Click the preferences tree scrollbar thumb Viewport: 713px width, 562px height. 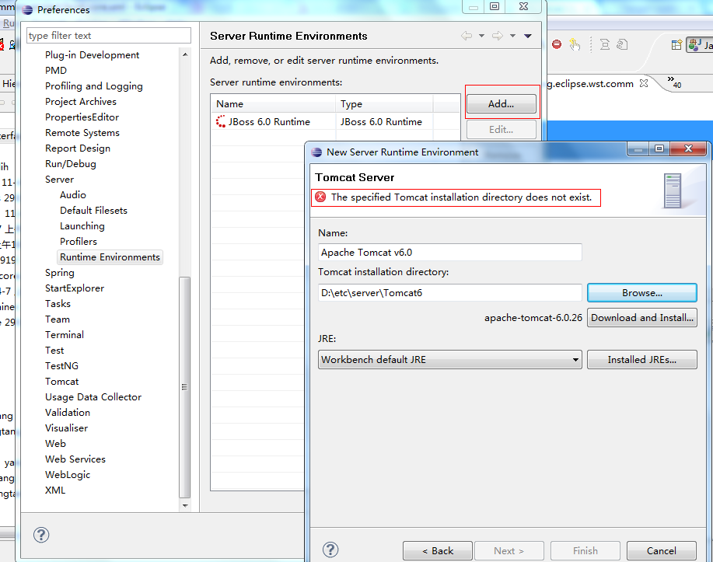(184, 387)
